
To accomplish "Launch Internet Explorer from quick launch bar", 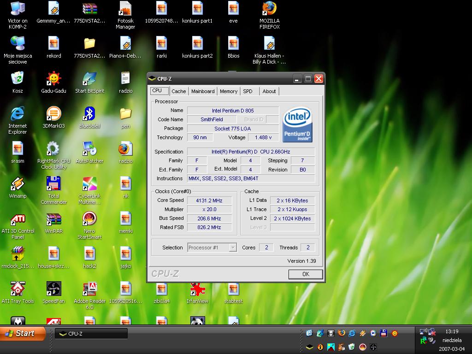I will 352,333.
